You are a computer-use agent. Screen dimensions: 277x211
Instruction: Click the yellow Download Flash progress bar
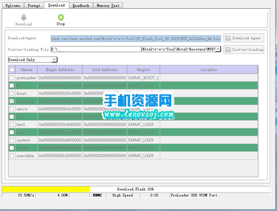(46, 189)
